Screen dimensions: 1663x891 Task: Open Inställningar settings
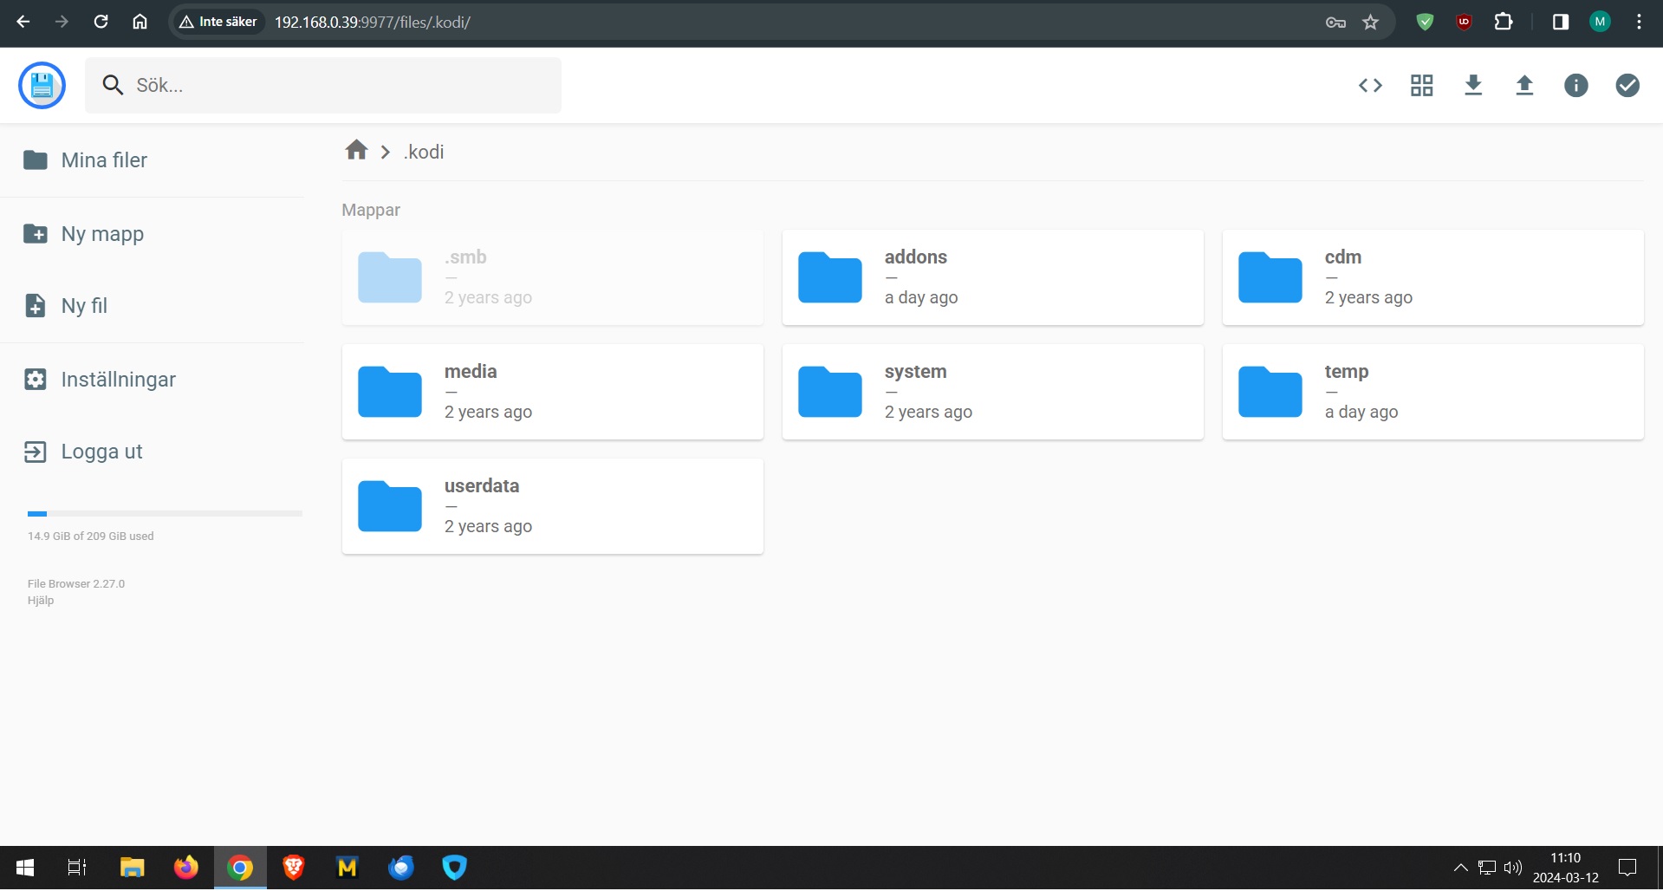pyautogui.click(x=118, y=380)
